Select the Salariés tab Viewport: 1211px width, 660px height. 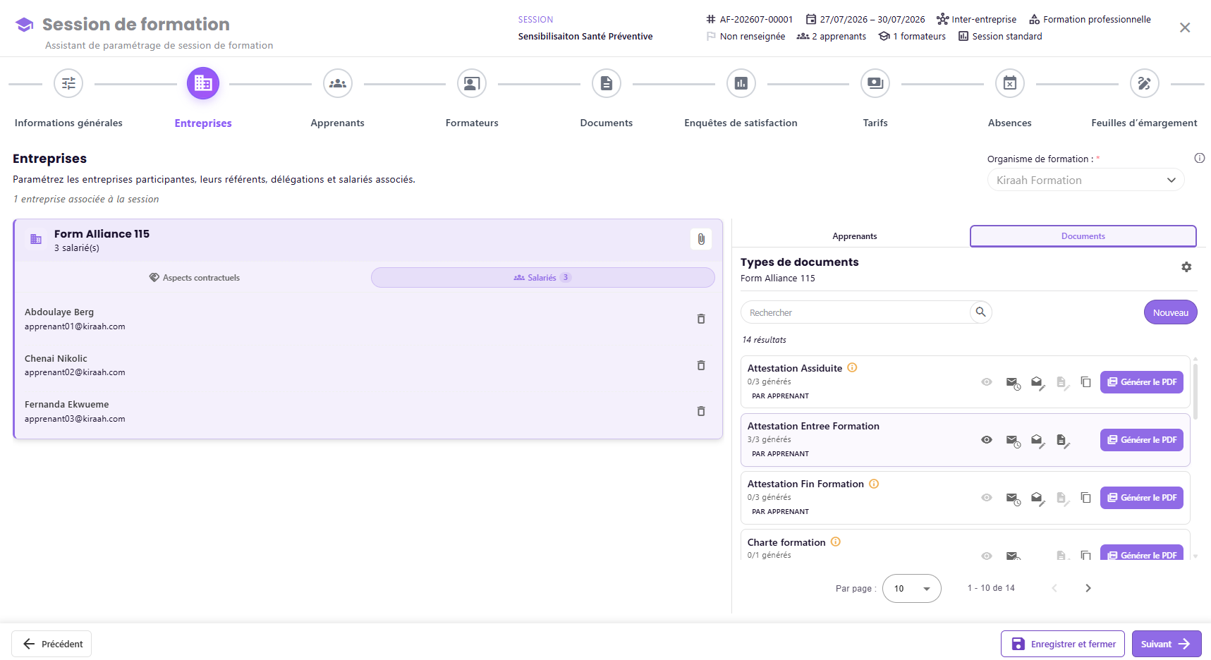coord(543,278)
